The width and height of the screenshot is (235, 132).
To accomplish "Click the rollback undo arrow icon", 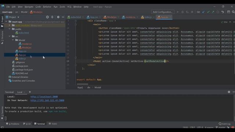I will tap(223, 12).
